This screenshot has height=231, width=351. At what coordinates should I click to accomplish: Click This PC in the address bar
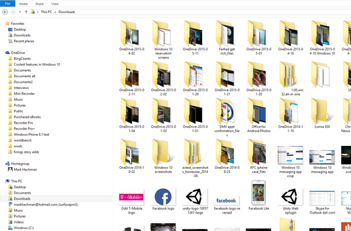47,12
